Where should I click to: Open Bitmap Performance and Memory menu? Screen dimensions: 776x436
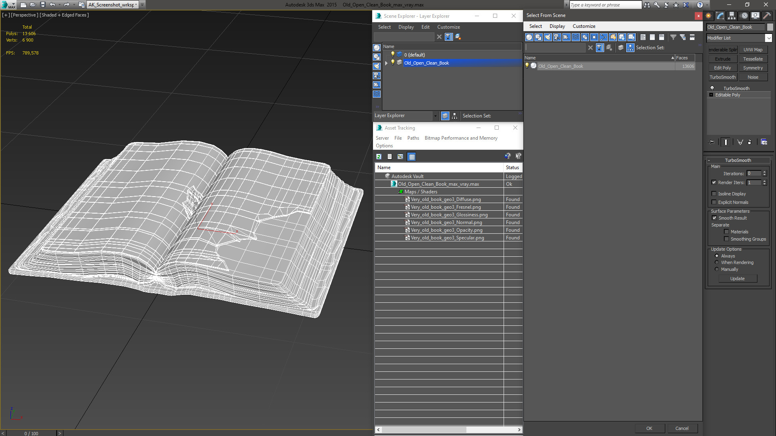coord(461,138)
